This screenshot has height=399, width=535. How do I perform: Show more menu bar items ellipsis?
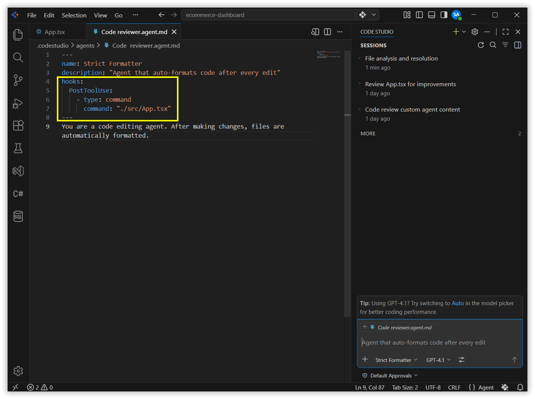pos(135,15)
